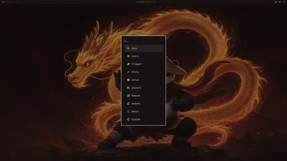
Task: Click the update indicator icon beside the clock
Action: pos(154,2)
